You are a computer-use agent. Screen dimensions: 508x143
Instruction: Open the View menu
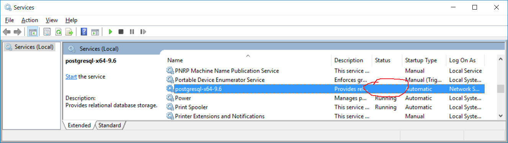point(52,20)
